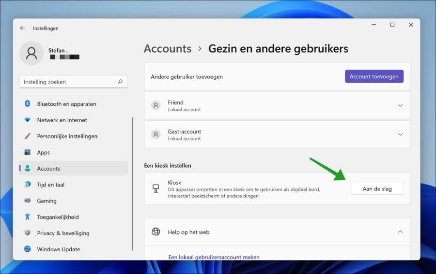Click the Kiosk stand icon
This screenshot has height=274, width=436.
[x=156, y=188]
